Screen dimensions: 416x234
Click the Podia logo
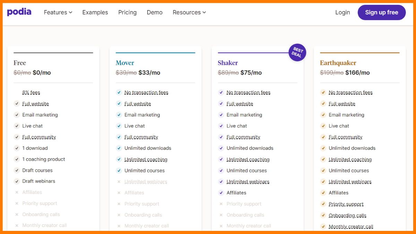pos(19,12)
